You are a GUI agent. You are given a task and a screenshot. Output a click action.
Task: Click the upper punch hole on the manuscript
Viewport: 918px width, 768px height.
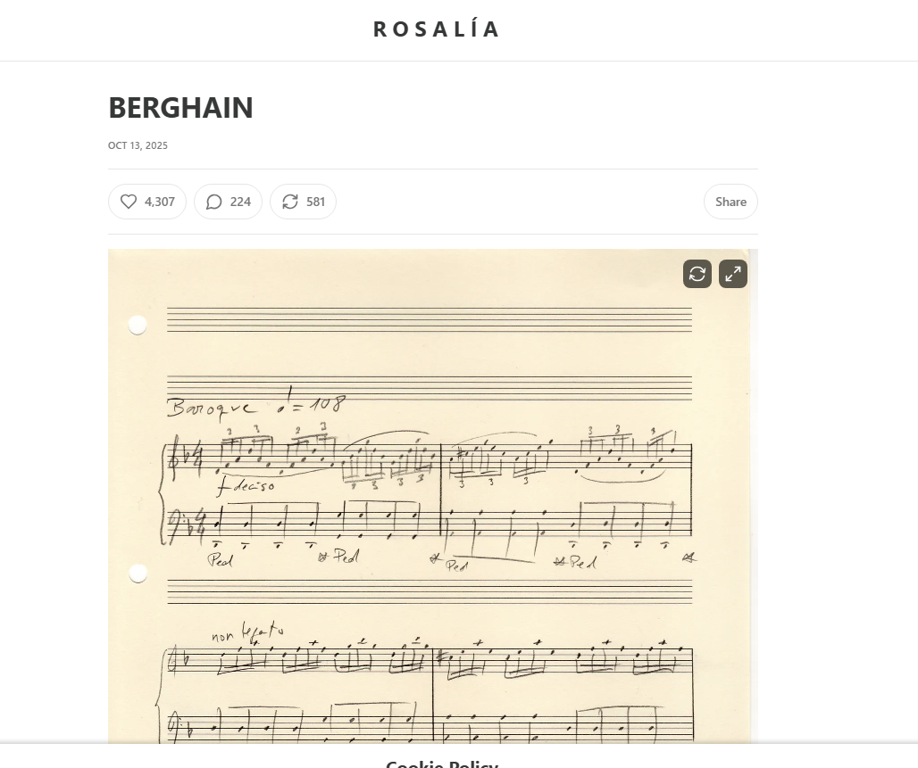138,326
